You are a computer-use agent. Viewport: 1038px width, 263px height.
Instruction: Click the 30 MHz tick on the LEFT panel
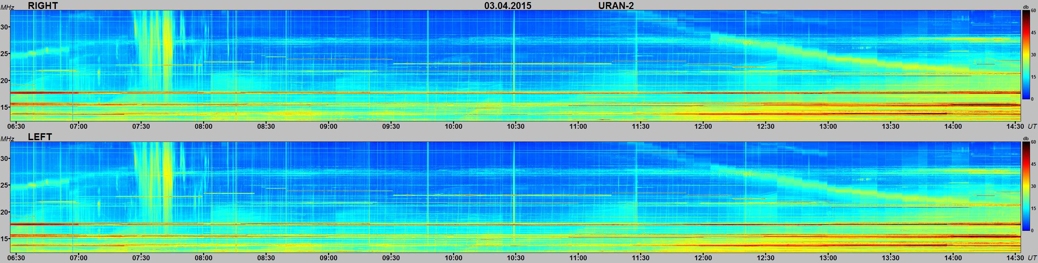pyautogui.click(x=5, y=158)
